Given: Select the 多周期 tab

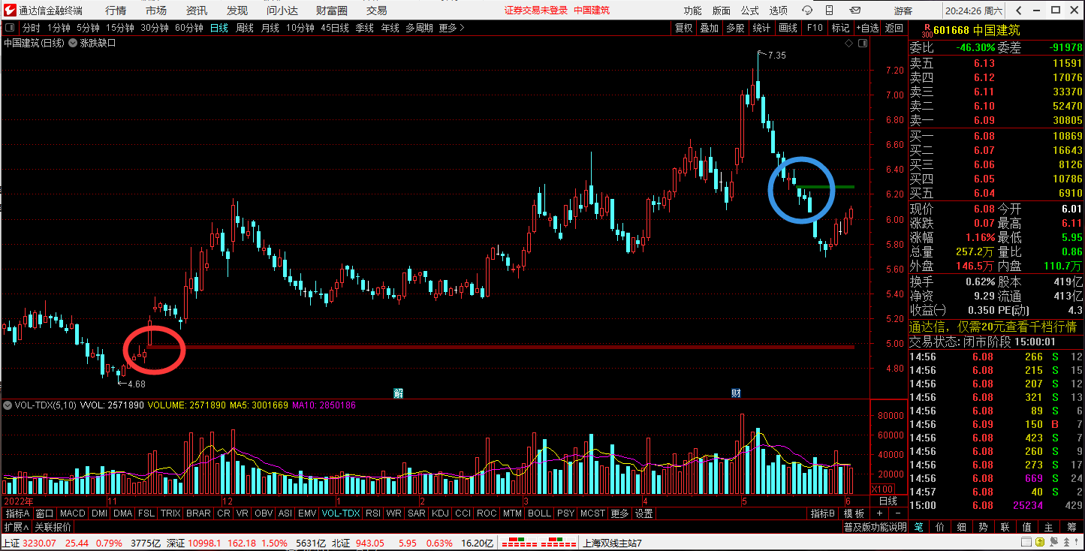Looking at the screenshot, I should click(x=419, y=28).
